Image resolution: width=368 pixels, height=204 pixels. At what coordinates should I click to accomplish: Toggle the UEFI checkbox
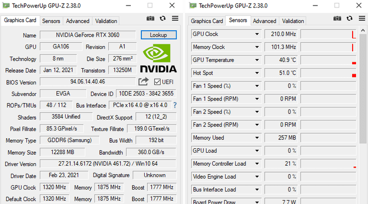coord(157,82)
